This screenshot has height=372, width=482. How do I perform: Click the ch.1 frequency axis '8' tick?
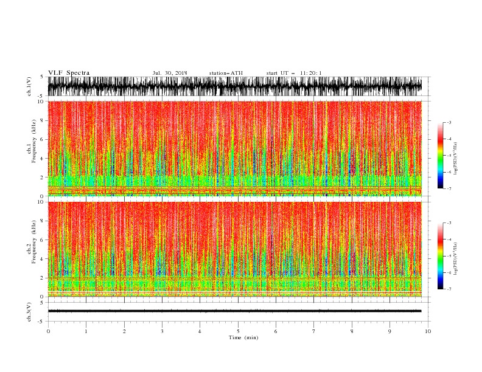click(x=42, y=120)
